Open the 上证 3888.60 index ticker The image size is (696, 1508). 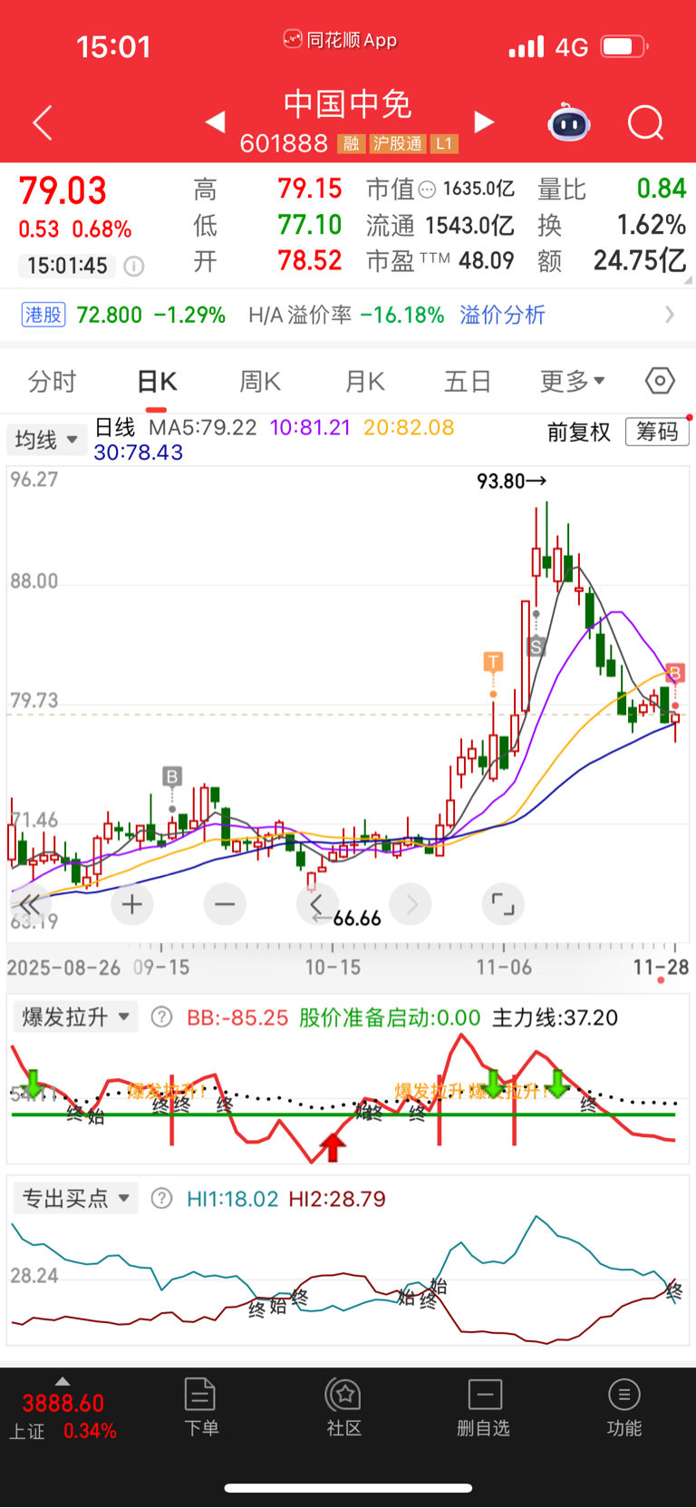[63, 1416]
